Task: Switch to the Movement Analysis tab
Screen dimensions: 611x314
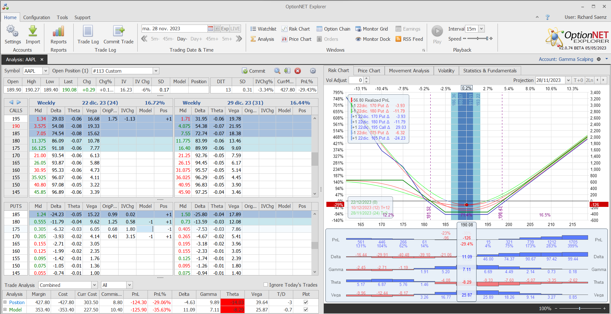Action: click(409, 71)
